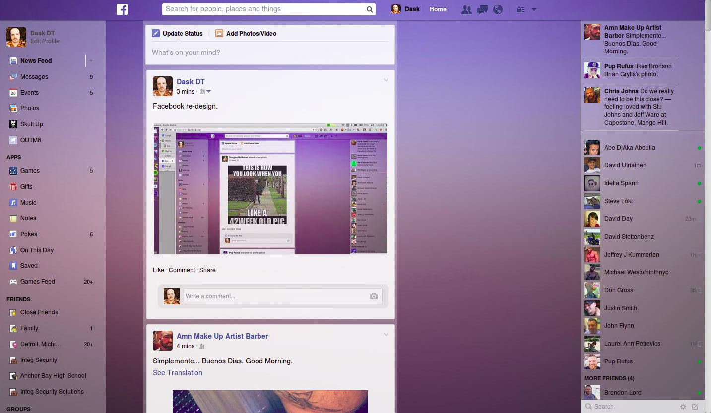
Task: Open the audience selector on Dask DT's post
Action: coord(205,92)
